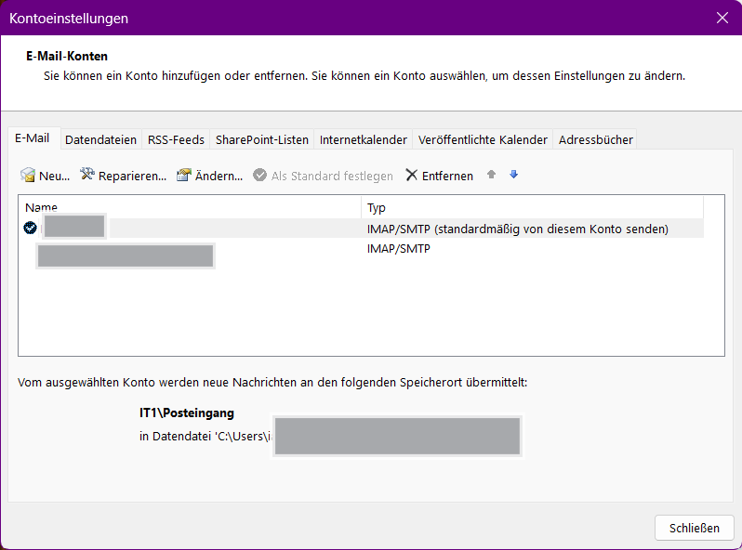Sort accounts by the Name column header

(x=186, y=207)
